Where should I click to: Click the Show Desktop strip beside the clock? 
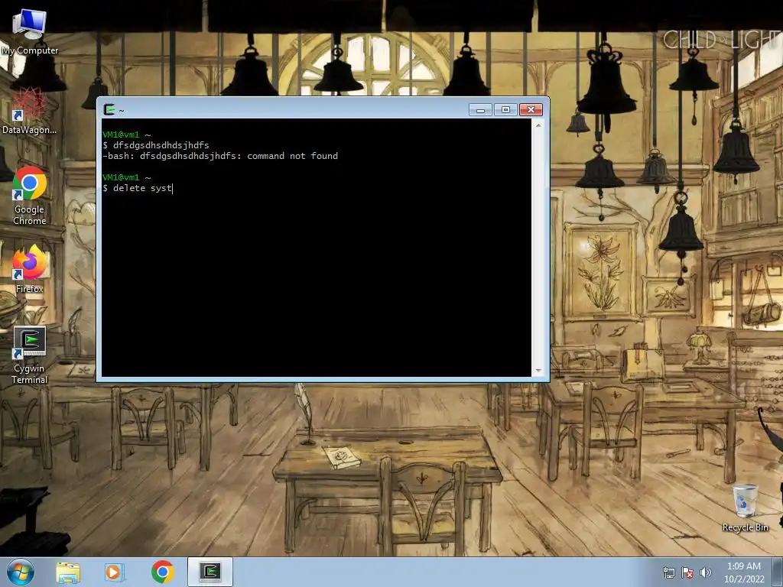778,572
